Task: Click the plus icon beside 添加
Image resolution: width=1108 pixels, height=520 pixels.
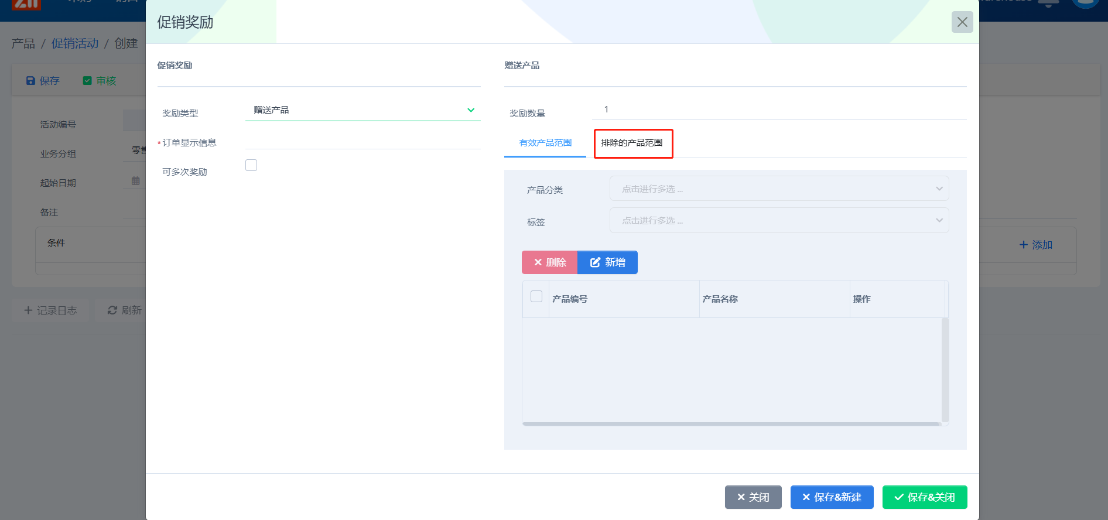Action: [1024, 245]
